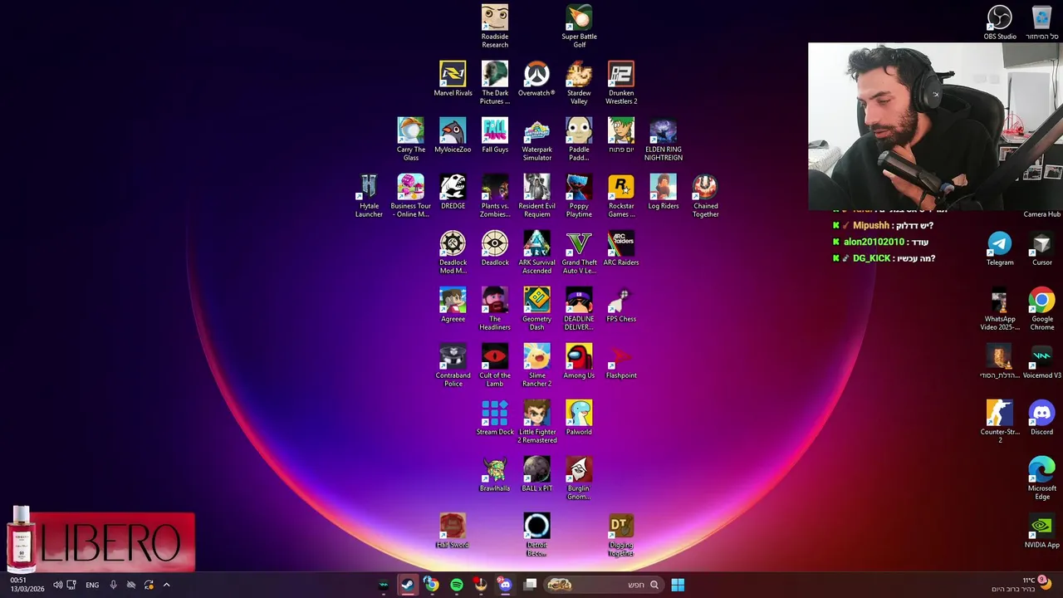This screenshot has height=598, width=1063.
Task: Click the Windows Start button
Action: (x=678, y=585)
